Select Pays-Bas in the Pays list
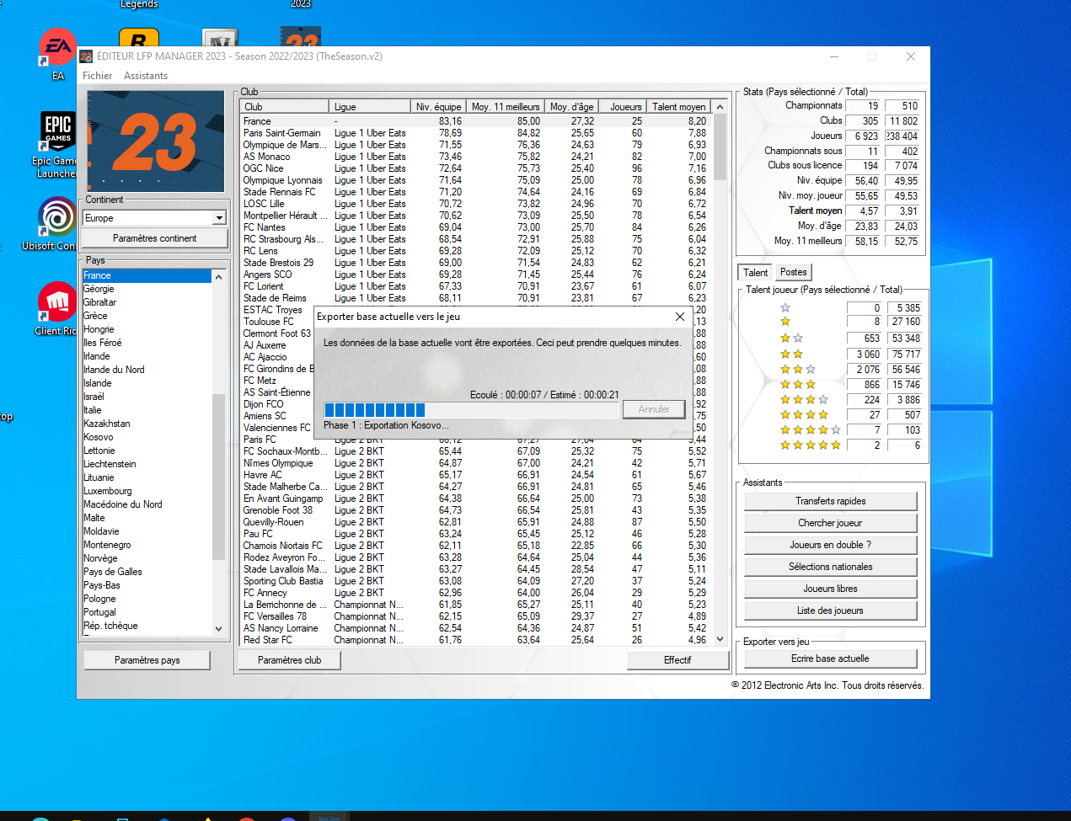The image size is (1071, 821). (x=147, y=585)
